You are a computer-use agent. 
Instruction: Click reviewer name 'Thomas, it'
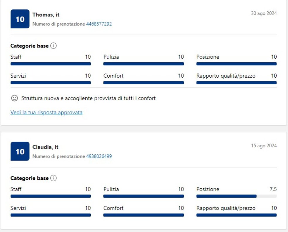click(46, 15)
